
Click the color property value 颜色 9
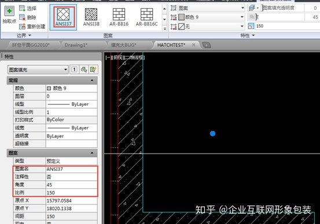click(x=71, y=88)
